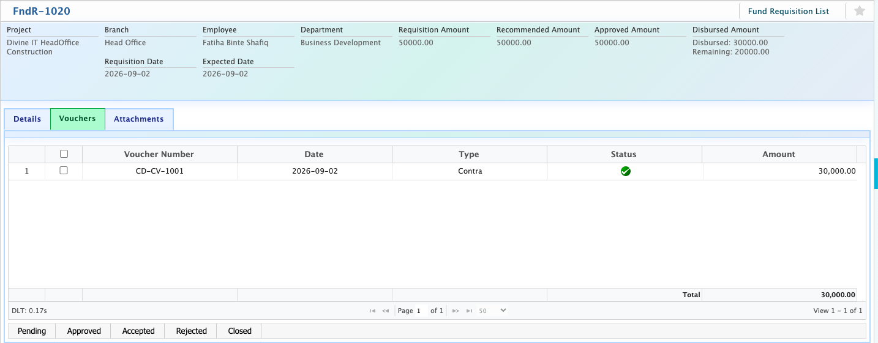Screen dimensions: 878x343
Task: Click the Head Office branch value
Action: (126, 43)
